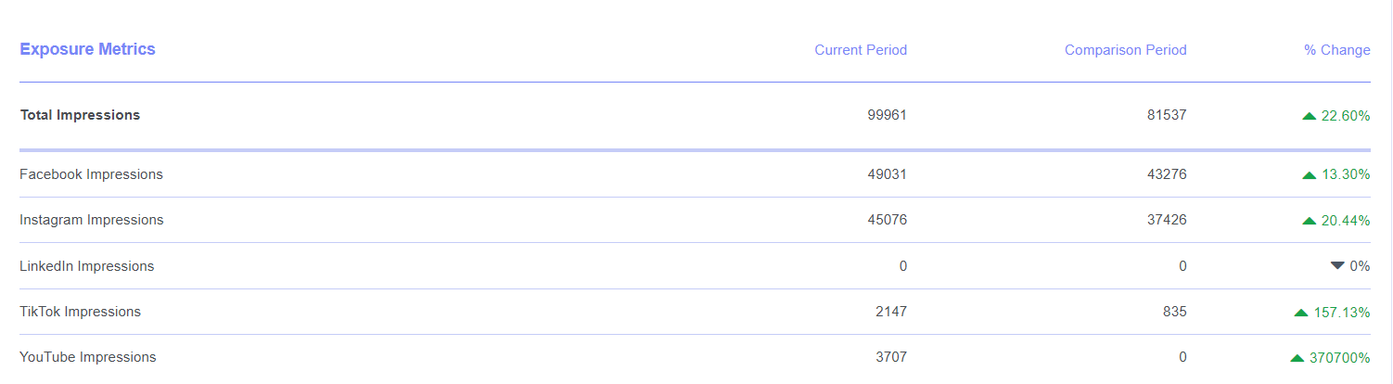Click the Comparison Period column header

click(x=1125, y=50)
